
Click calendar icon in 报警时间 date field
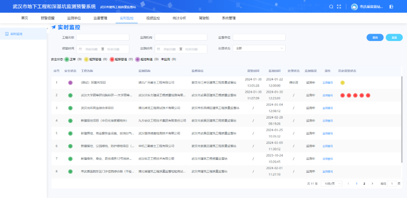click(81, 49)
